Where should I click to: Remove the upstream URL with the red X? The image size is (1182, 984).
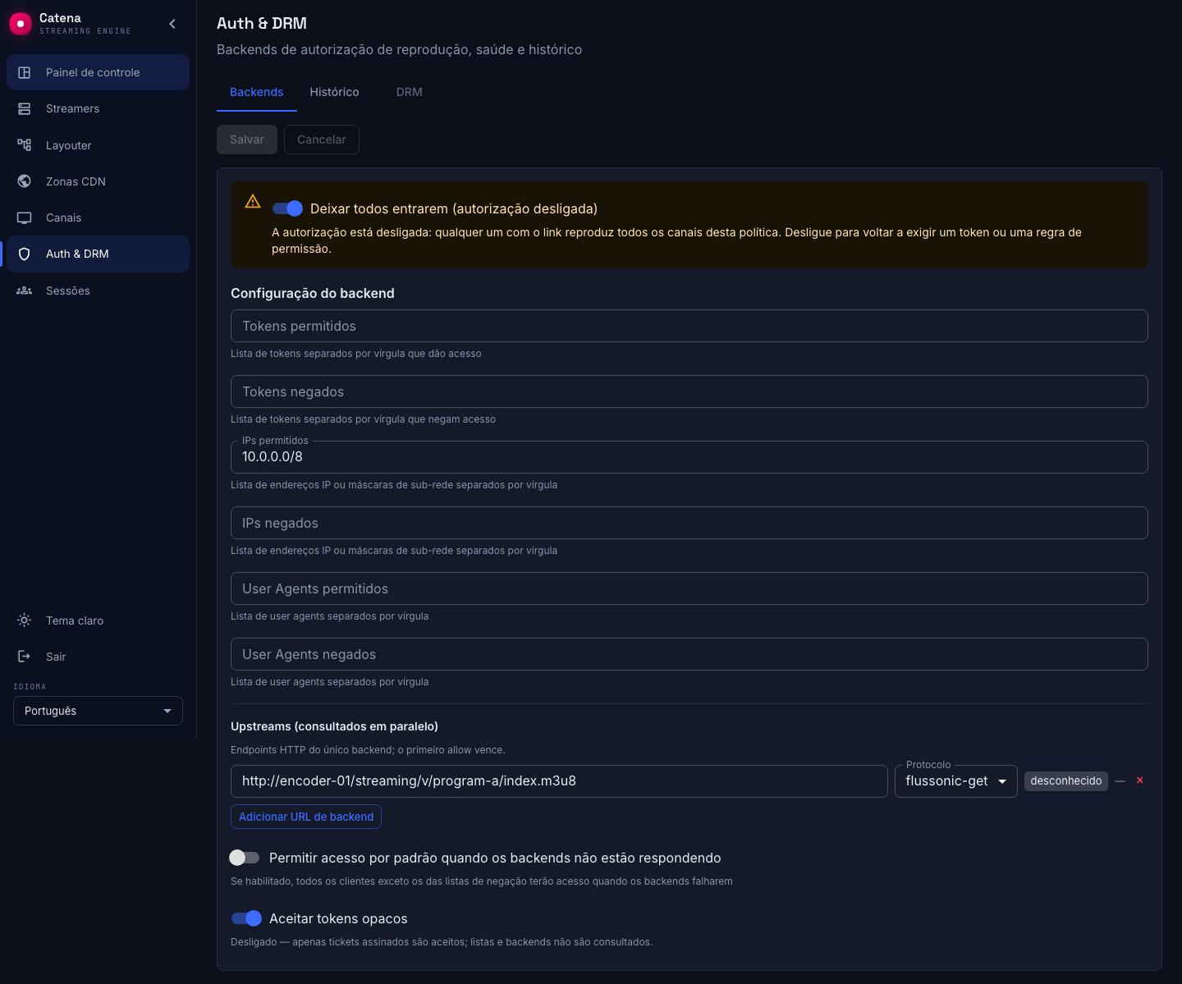1139,780
